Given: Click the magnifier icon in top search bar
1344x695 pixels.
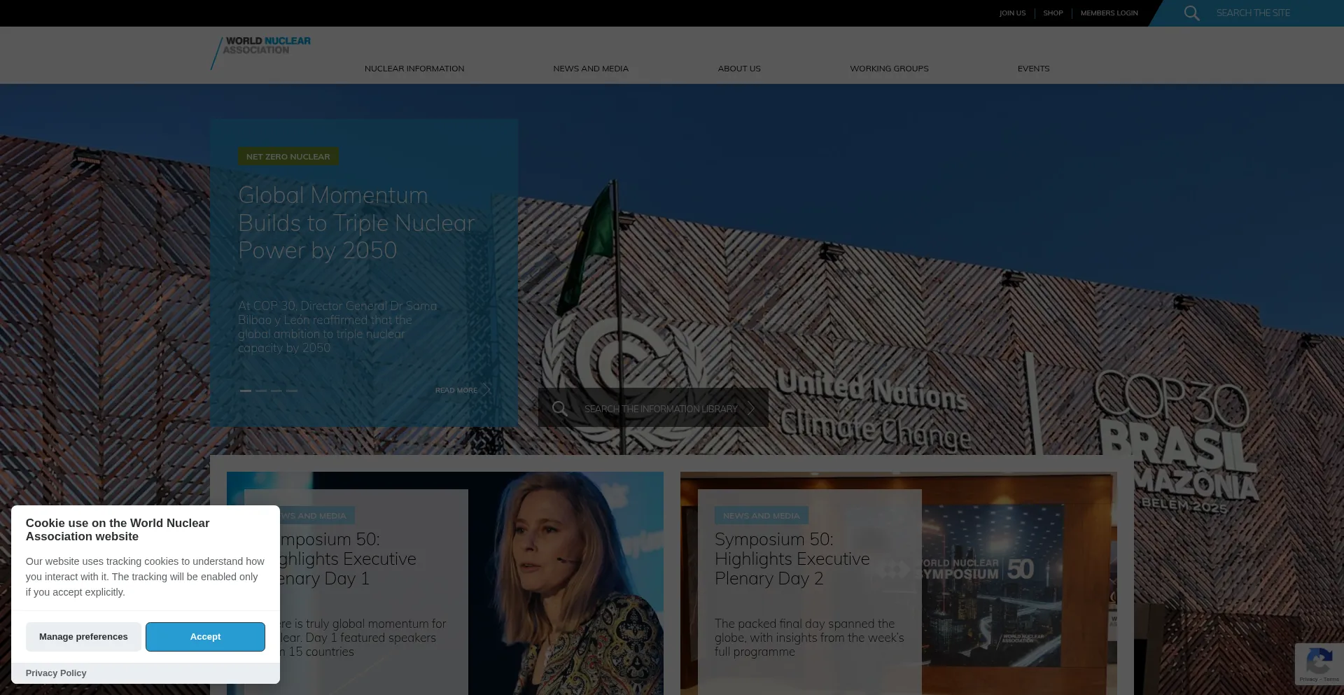Looking at the screenshot, I should pyautogui.click(x=1191, y=13).
